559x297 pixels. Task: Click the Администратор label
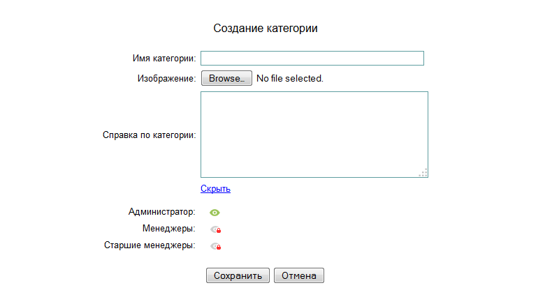pyautogui.click(x=161, y=211)
